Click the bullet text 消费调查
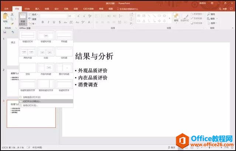 [88, 85]
